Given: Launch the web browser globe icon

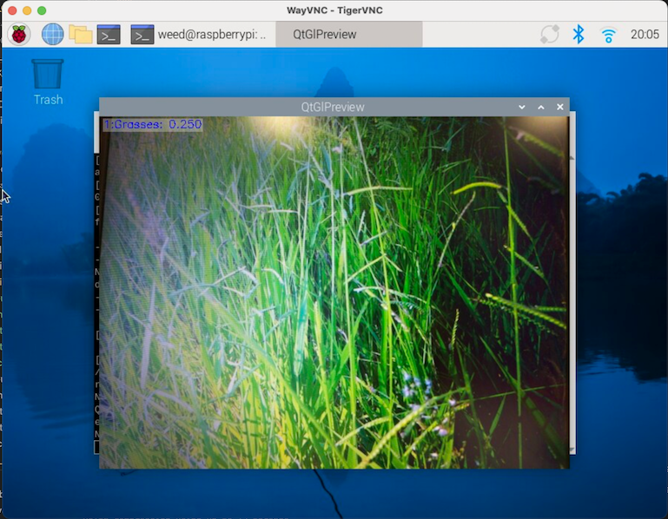Looking at the screenshot, I should 52,34.
